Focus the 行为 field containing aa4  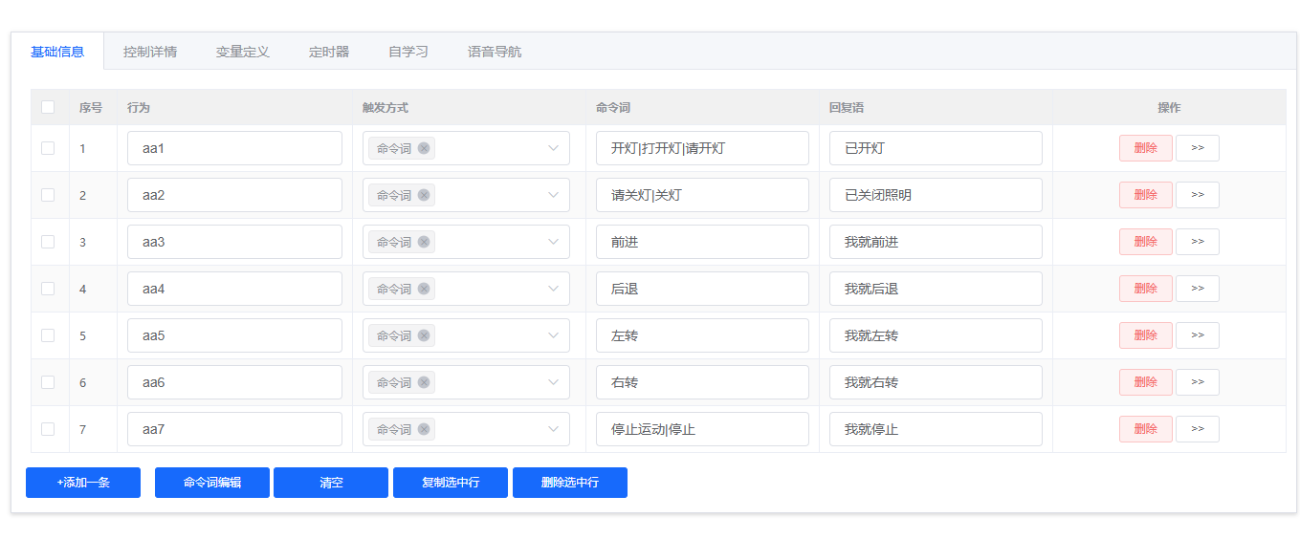[x=234, y=289]
